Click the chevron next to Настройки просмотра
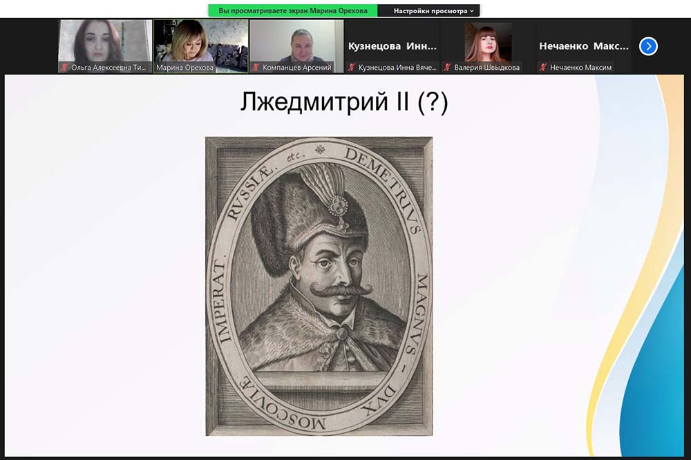 [x=472, y=11]
